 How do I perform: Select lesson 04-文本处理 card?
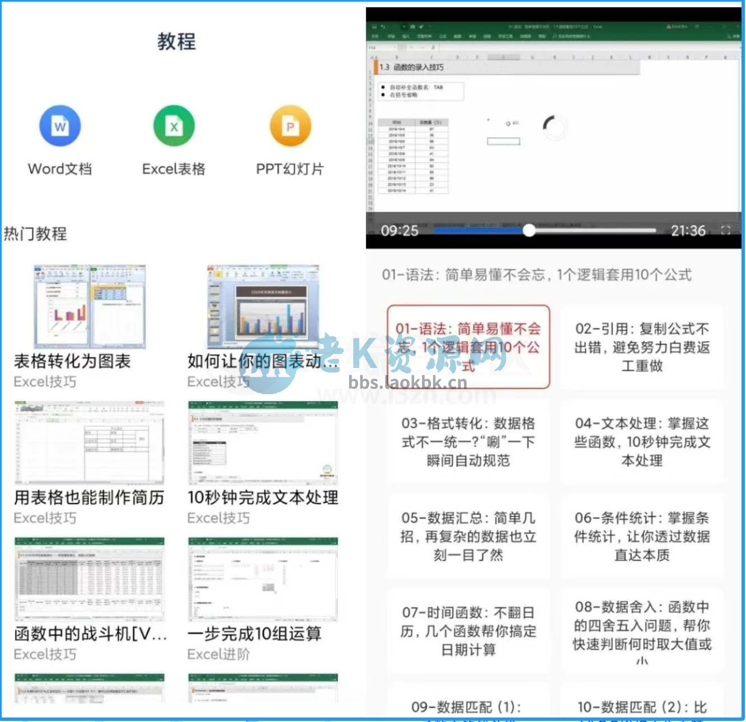coord(642,442)
